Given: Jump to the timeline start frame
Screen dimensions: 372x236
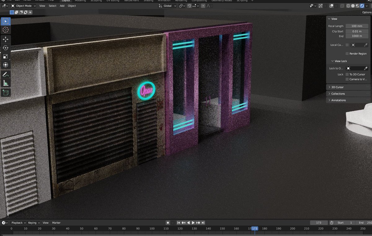Looking at the screenshot, I should [x=179, y=223].
